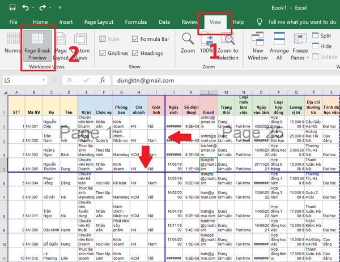
Task: Select cell with name Phạm Hồng
Action: [x=52, y=179]
